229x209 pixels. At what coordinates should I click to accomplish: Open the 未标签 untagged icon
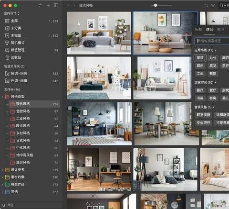point(7,35)
